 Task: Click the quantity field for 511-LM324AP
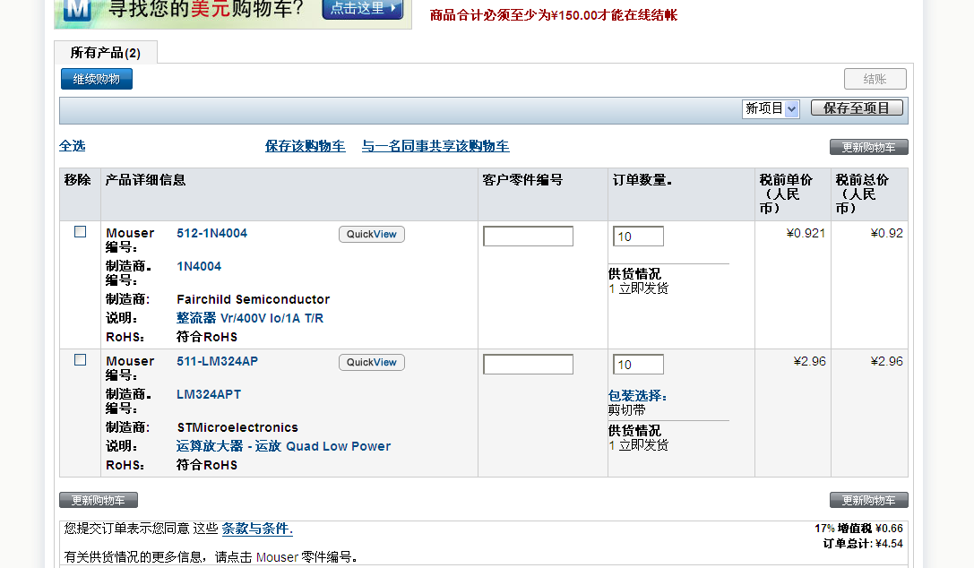coord(638,364)
